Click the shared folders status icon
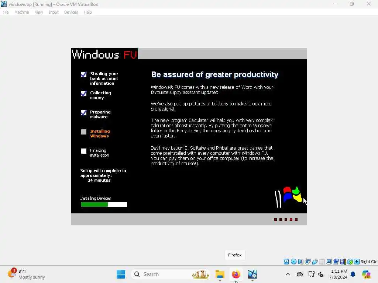 (322, 262)
